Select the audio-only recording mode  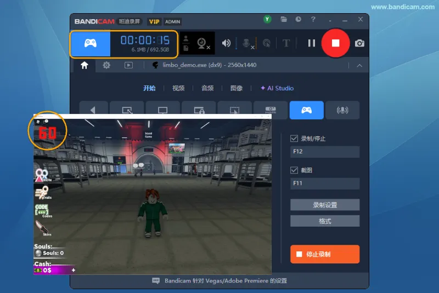pyautogui.click(x=342, y=110)
